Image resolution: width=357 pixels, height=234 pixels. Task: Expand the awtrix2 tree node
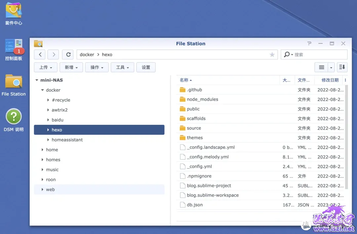[48, 110]
